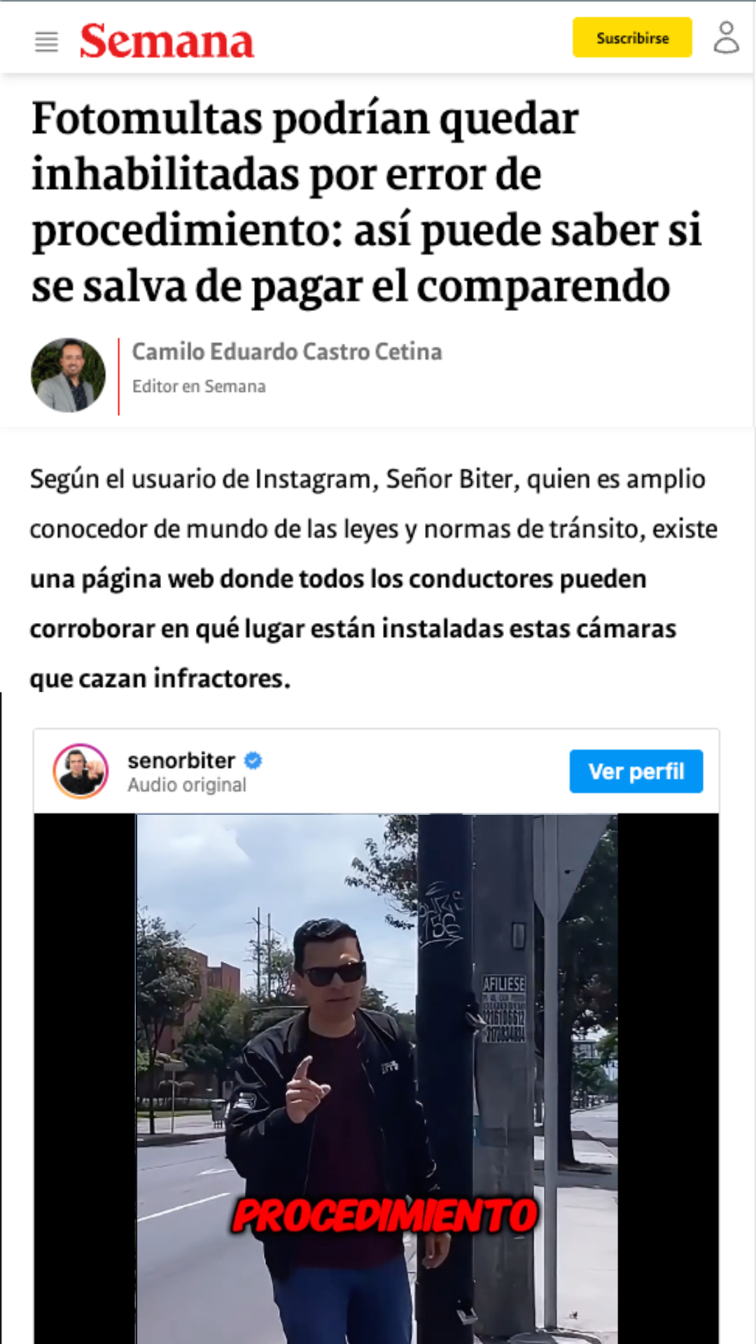Open the user account profile icon
This screenshot has width=756, height=1344.
(x=726, y=37)
